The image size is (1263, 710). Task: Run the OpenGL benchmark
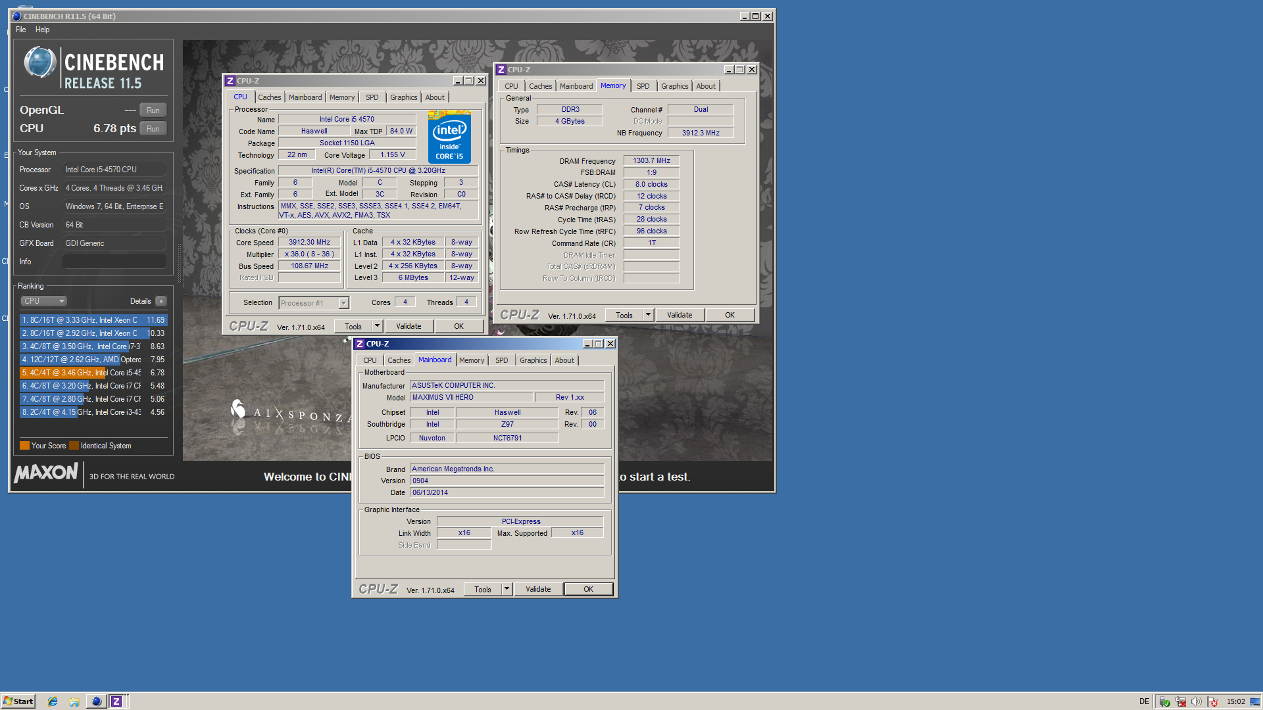153,110
